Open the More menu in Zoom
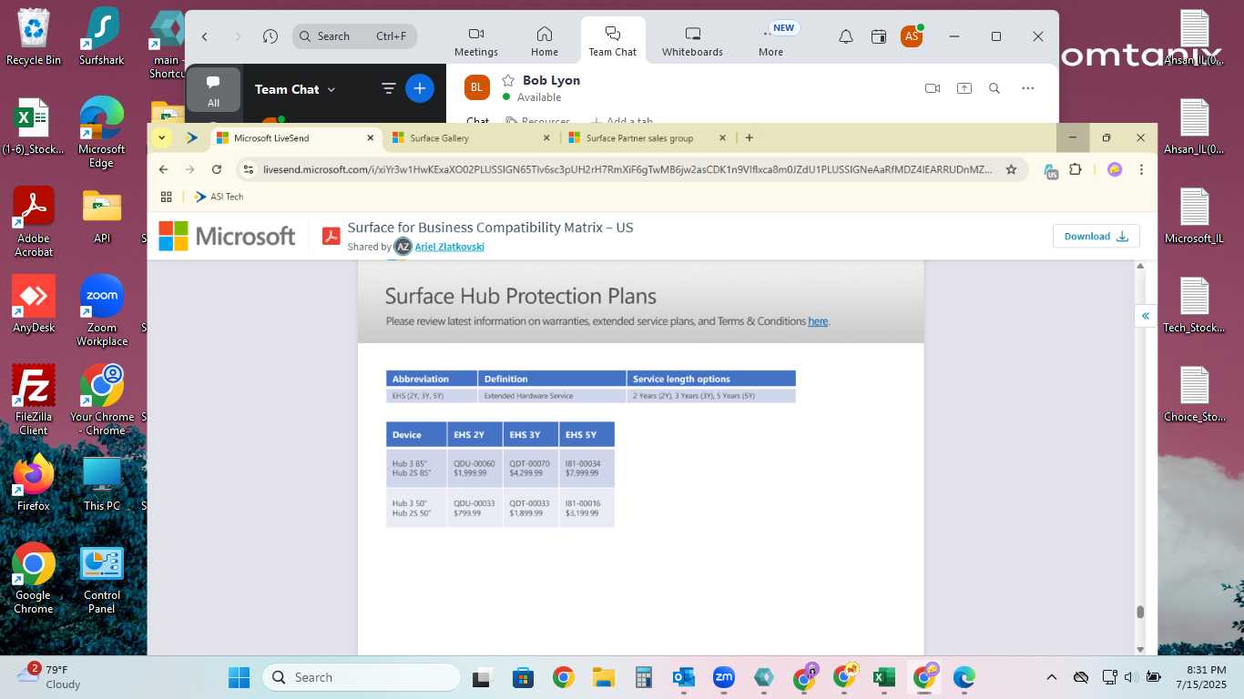Viewport: 1244px width, 699px height. pos(770,41)
